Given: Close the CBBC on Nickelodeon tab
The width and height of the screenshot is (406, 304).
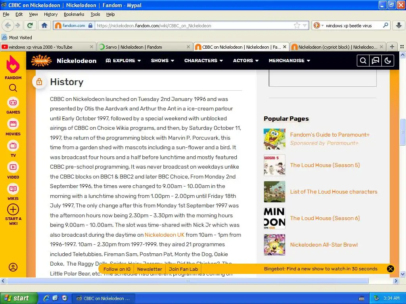Looking at the screenshot, I should (285, 47).
